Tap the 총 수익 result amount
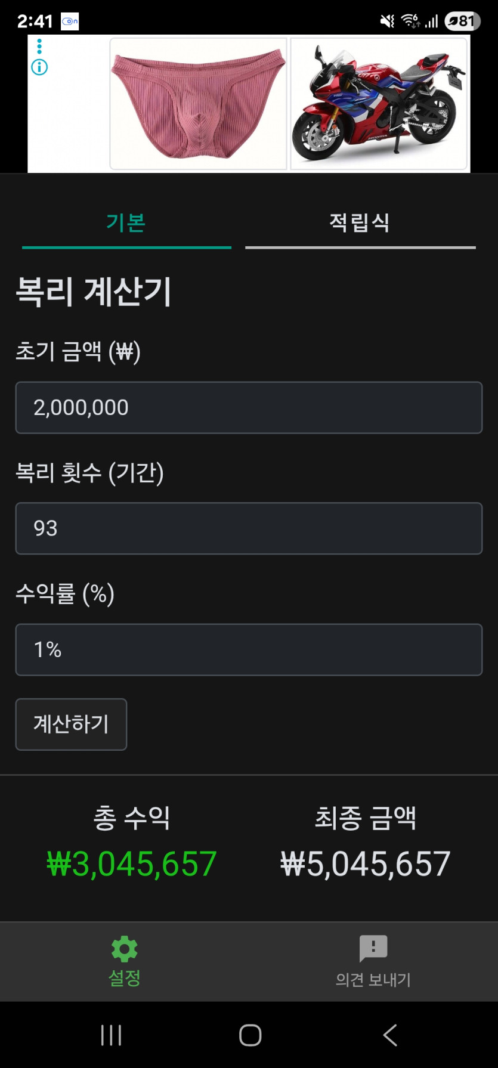This screenshot has height=1068, width=498. coord(132,864)
